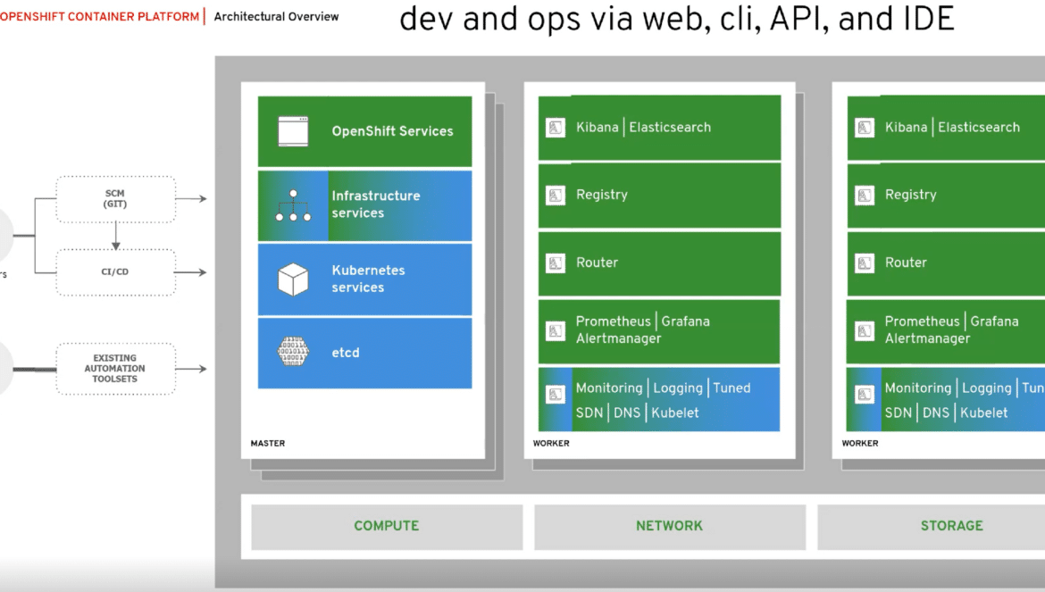Select the etcd binary data icon
Image resolution: width=1045 pixels, height=592 pixels.
[293, 352]
